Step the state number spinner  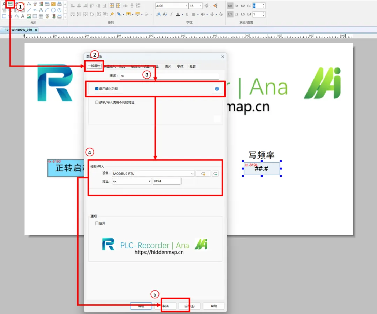point(263,6)
